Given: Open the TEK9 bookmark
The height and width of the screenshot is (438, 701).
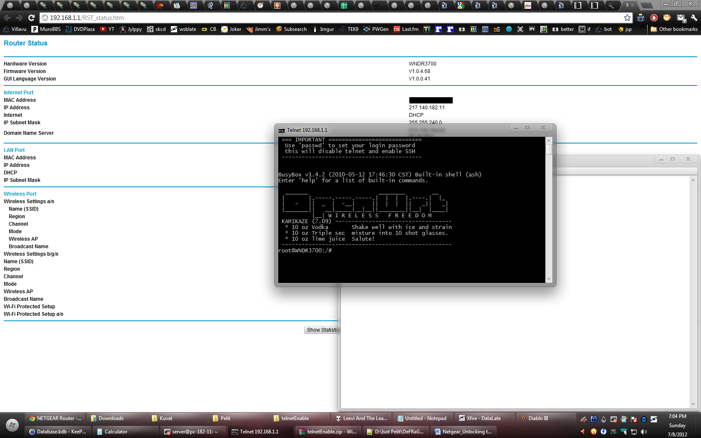Looking at the screenshot, I should tap(349, 29).
